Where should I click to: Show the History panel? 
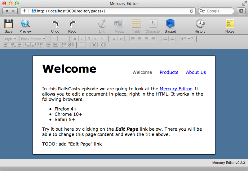[200, 26]
